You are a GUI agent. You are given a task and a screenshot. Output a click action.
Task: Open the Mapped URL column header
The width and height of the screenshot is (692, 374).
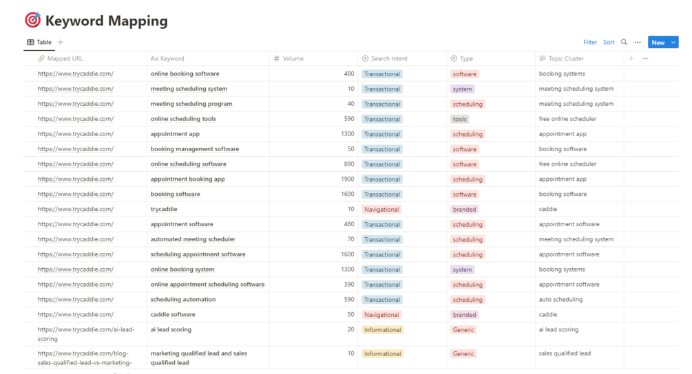[65, 59]
